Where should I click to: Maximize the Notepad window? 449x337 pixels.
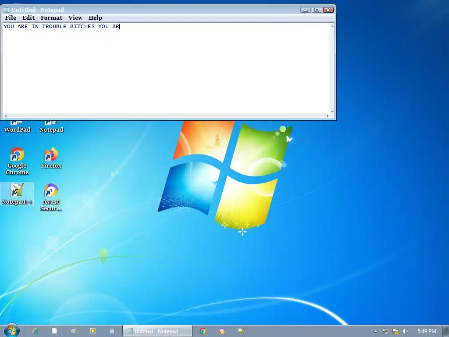pos(317,10)
